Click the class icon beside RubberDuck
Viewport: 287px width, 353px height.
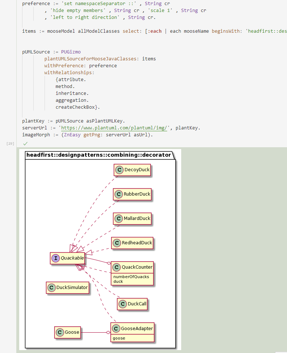point(119,194)
